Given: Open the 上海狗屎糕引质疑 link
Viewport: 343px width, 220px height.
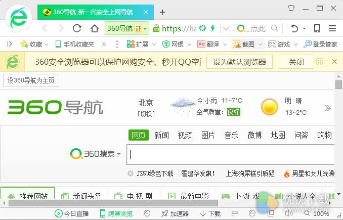Looking at the screenshot, I should [250, 173].
